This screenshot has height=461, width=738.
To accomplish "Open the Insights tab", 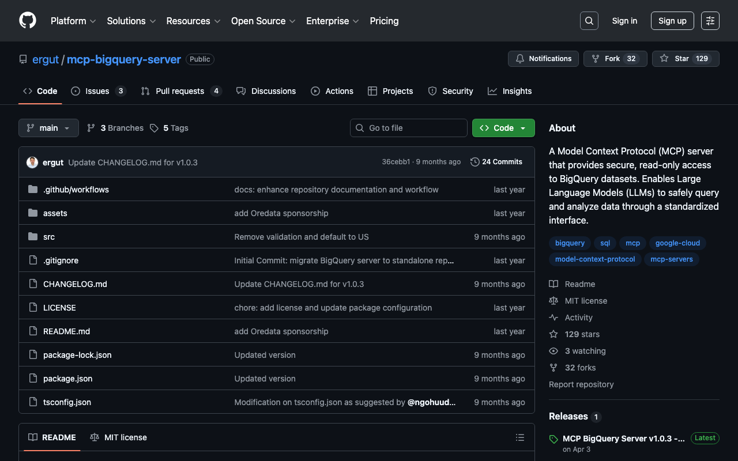I will click(510, 91).
